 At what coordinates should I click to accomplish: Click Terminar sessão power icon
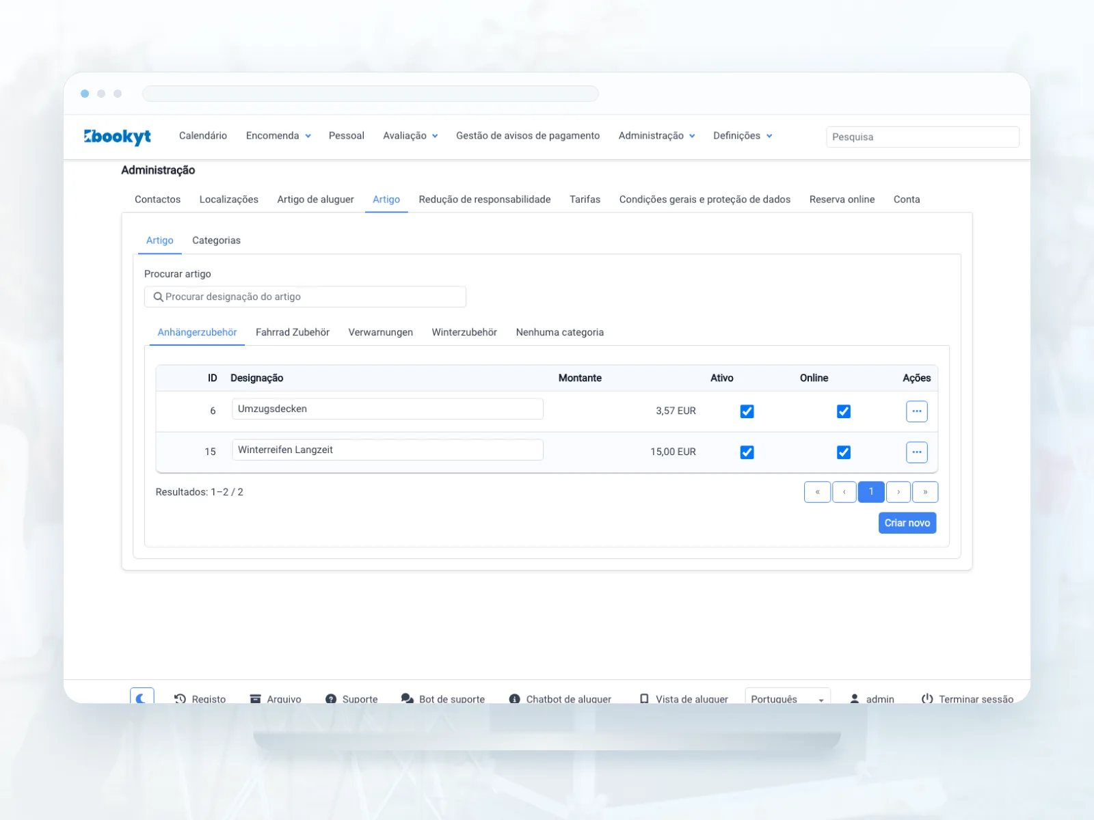(927, 698)
